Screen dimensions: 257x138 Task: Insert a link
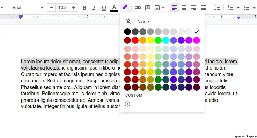138,8
